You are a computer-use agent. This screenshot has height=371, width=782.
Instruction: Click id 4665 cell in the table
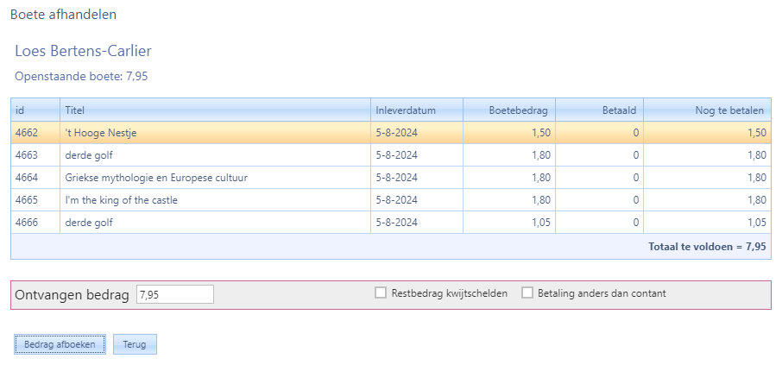(x=35, y=200)
